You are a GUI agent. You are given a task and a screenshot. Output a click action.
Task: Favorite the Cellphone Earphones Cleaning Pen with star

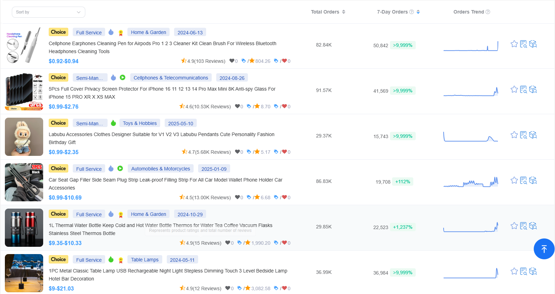click(514, 44)
